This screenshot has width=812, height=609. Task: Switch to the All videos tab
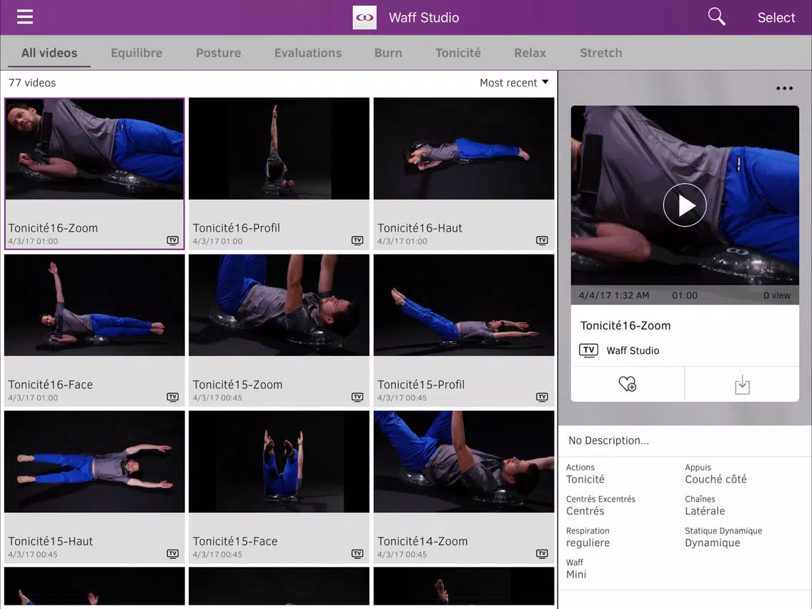[49, 53]
